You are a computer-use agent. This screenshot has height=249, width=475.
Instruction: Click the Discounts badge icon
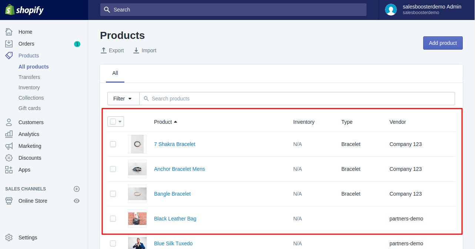point(9,158)
